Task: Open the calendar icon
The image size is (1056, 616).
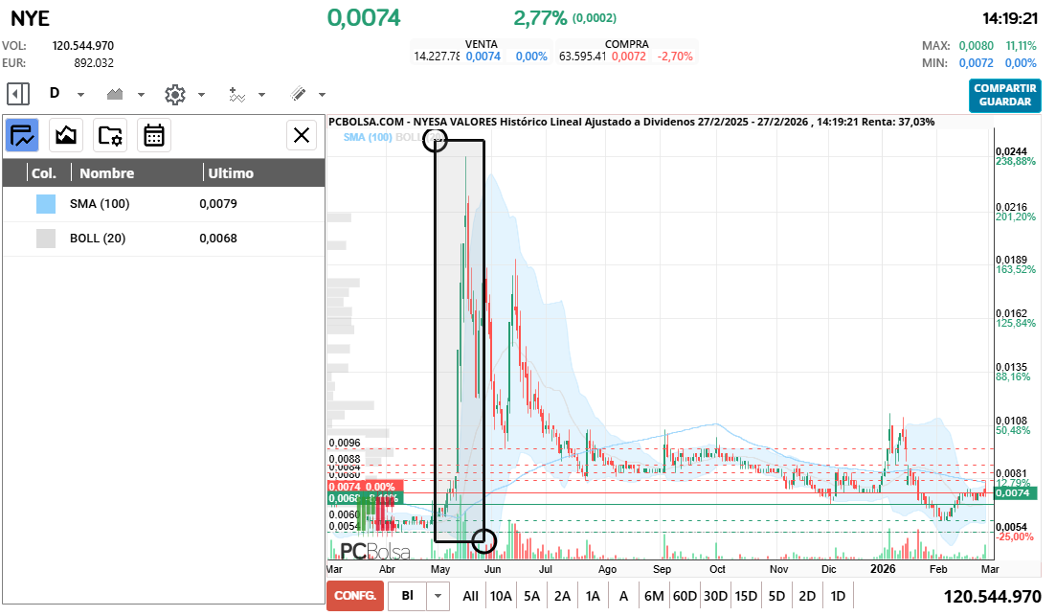Action: click(x=153, y=135)
